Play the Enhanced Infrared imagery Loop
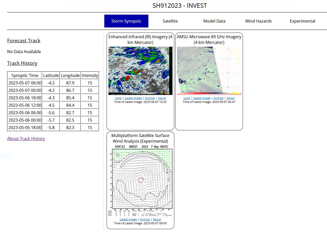 (x=118, y=98)
